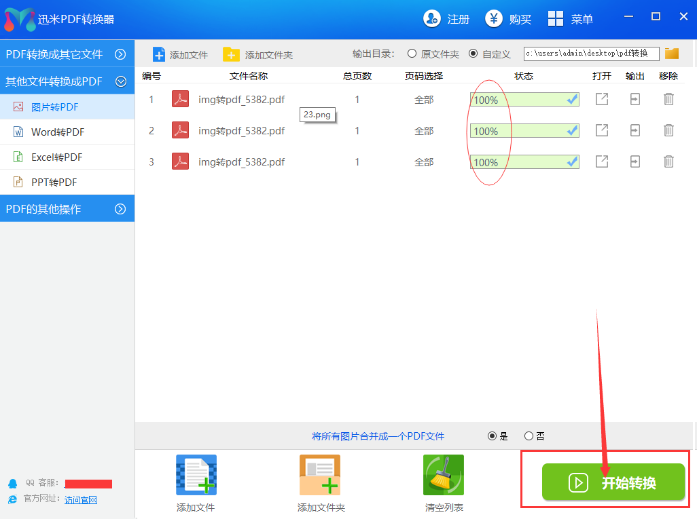Remove the third file from list
Image resolution: width=697 pixels, height=519 pixels.
[x=668, y=161]
